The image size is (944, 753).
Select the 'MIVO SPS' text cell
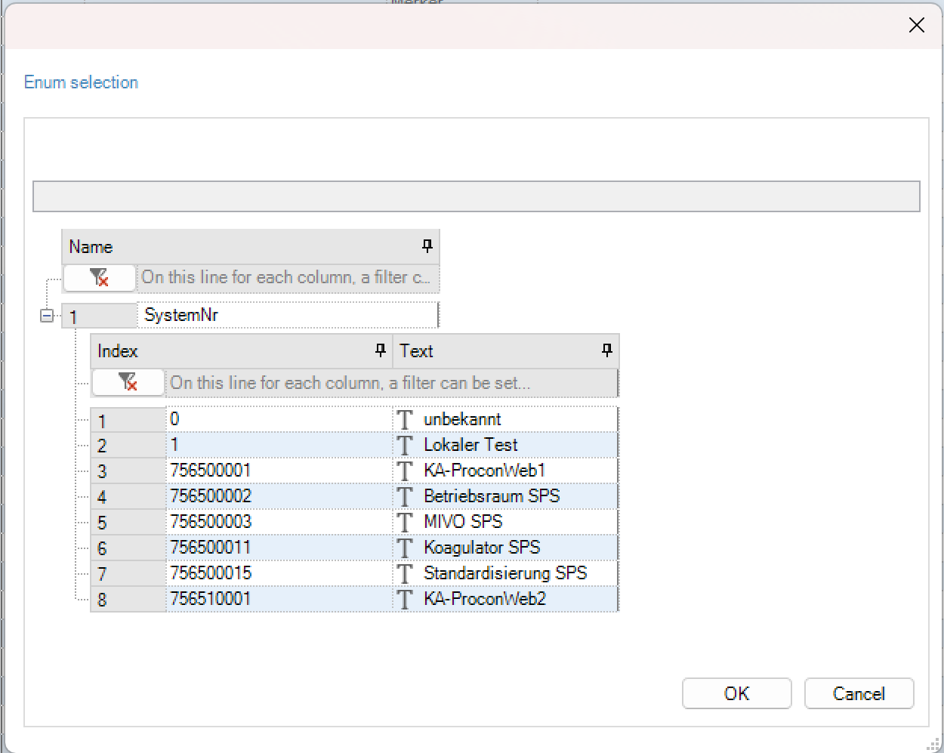coord(505,522)
